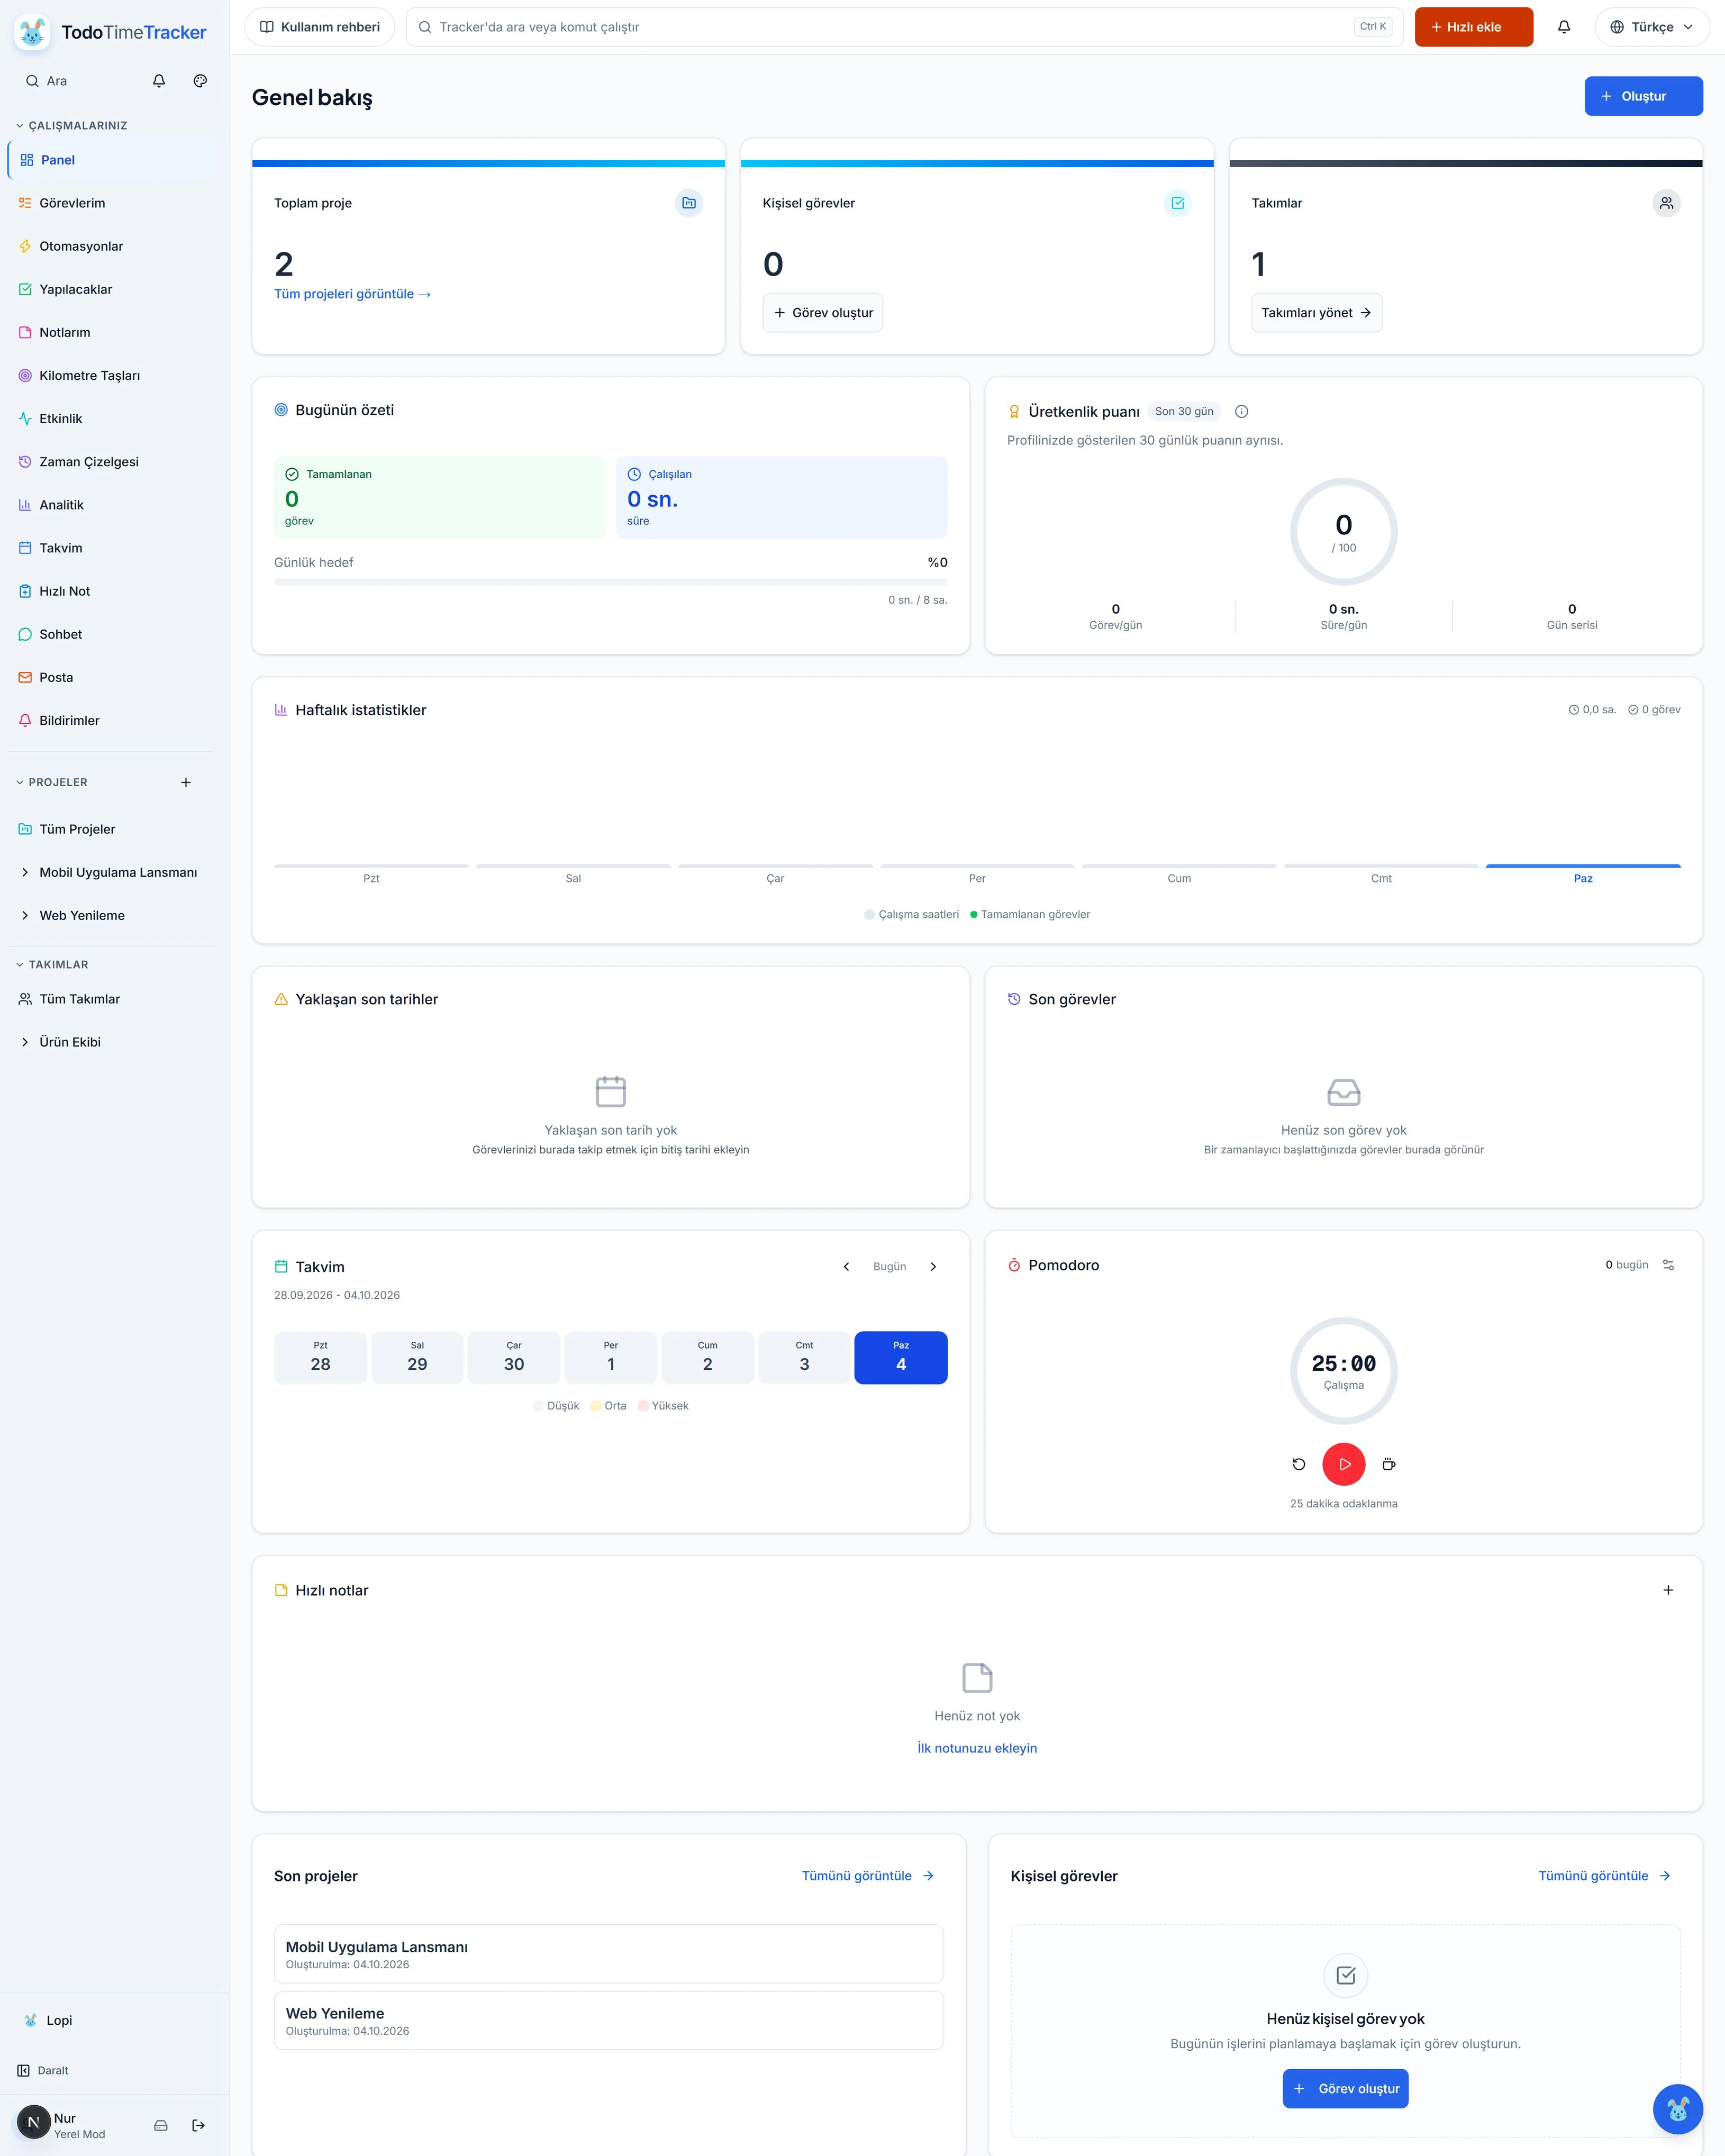Viewport: 1725px width, 2156px height.
Task: Reset the Pomodoro timer
Action: (x=1299, y=1464)
